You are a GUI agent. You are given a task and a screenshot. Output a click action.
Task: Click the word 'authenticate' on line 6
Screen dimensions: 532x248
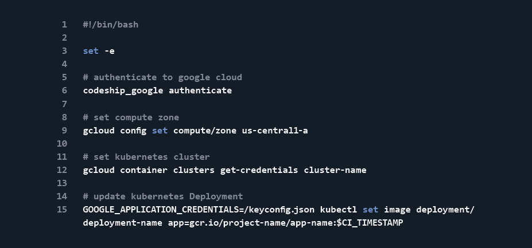(x=200, y=91)
